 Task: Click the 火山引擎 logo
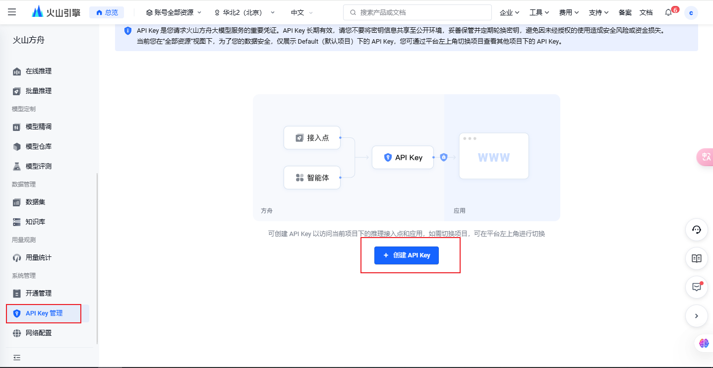[56, 12]
